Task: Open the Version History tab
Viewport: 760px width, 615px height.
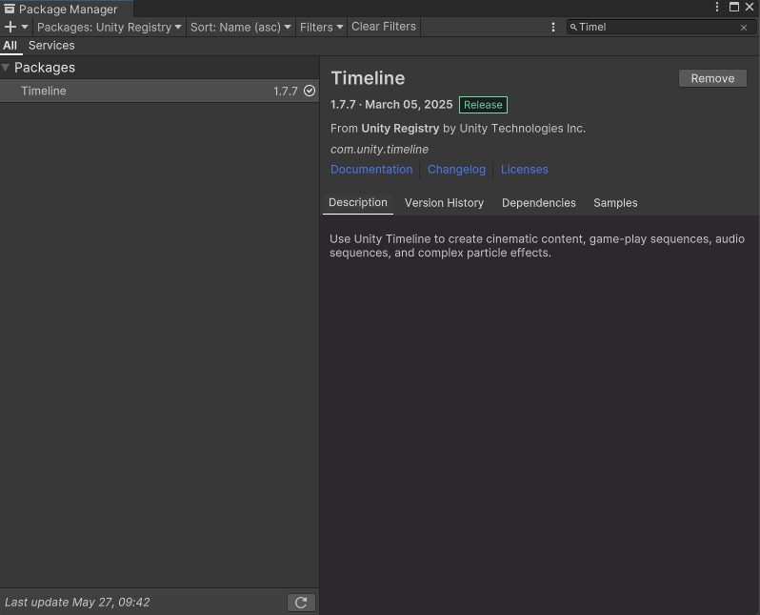Action: (444, 203)
